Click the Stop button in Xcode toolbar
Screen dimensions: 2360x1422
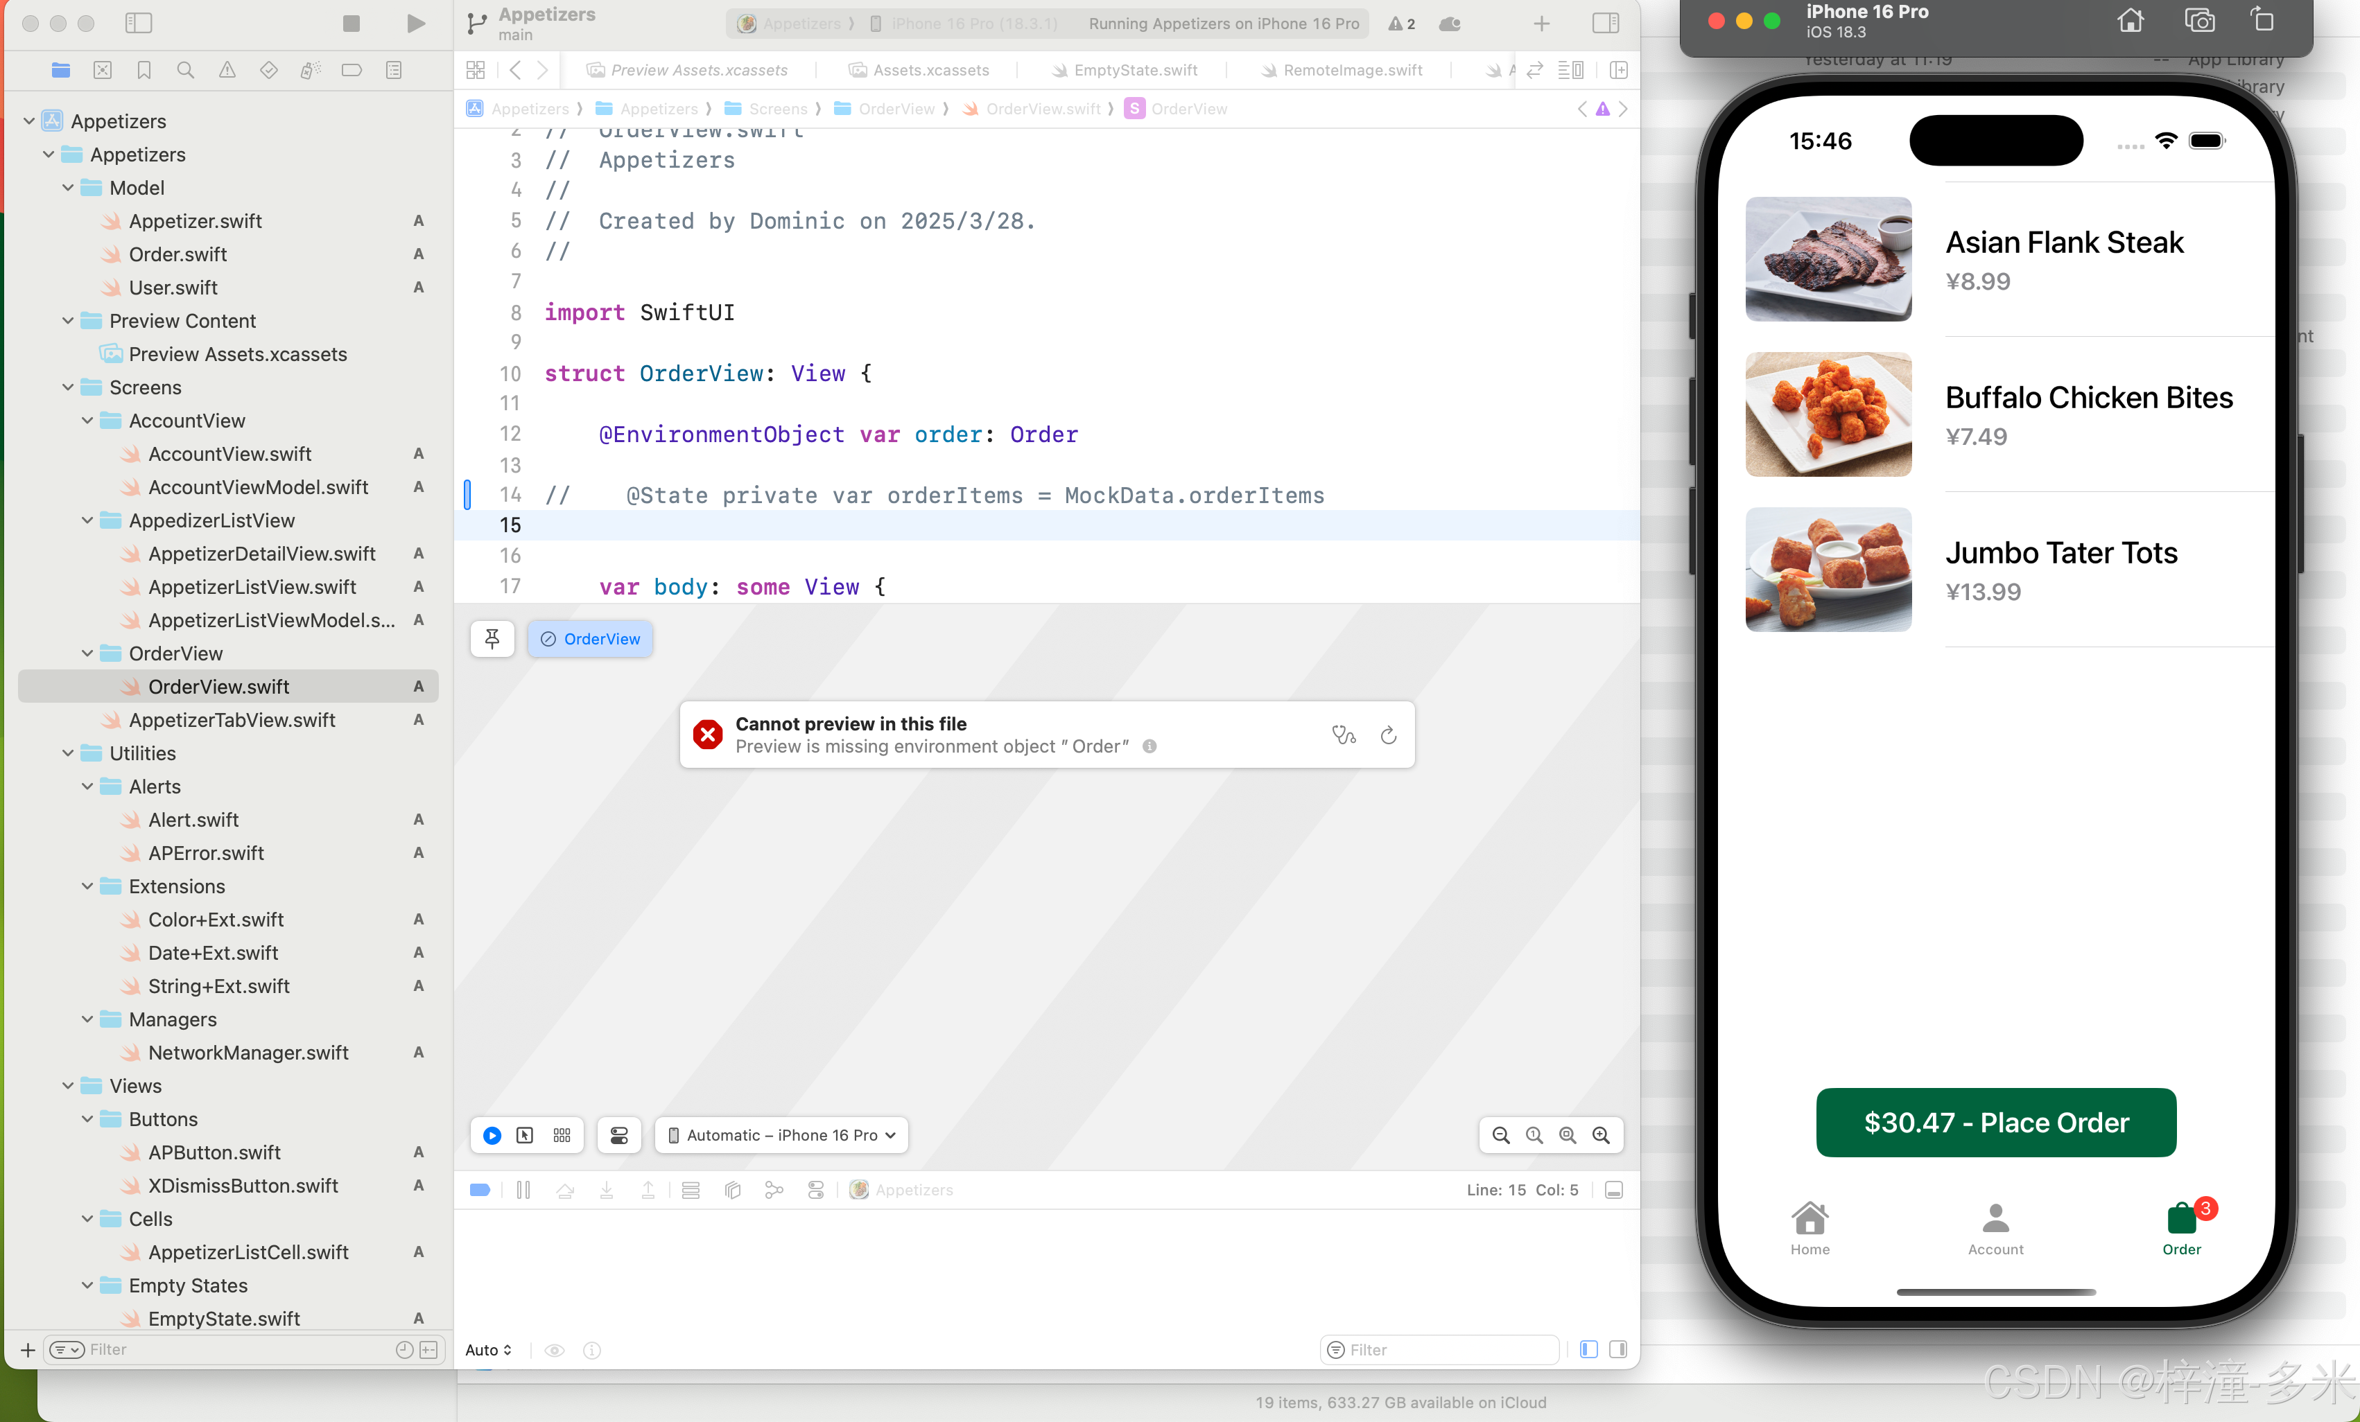(352, 23)
